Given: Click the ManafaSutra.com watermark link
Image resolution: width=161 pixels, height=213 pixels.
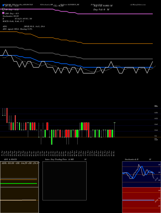Looking at the screenshot, I should tap(138, 5).
